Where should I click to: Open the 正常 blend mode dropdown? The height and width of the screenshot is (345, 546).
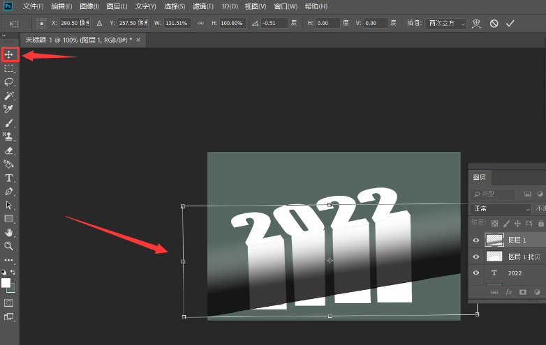coord(501,209)
